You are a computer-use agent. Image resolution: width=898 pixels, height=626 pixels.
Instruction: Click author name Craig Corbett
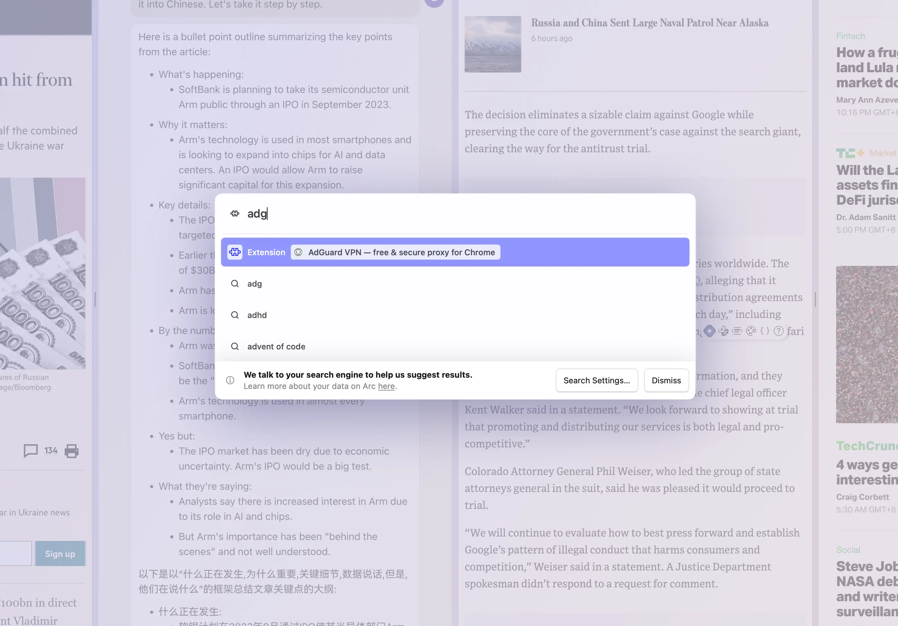click(863, 497)
